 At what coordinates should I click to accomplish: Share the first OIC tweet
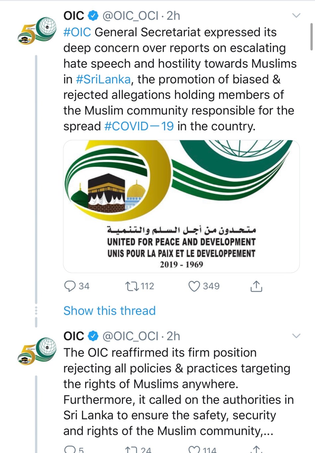tap(256, 286)
